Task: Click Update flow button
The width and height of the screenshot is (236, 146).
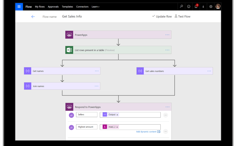Action: [162, 16]
